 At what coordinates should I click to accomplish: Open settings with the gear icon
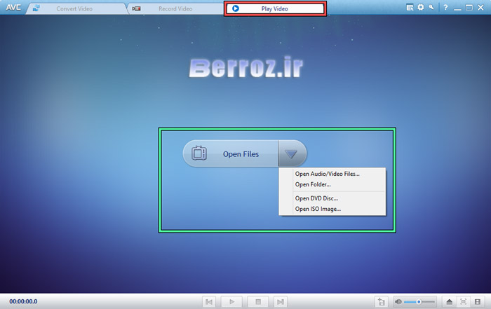pyautogui.click(x=421, y=8)
